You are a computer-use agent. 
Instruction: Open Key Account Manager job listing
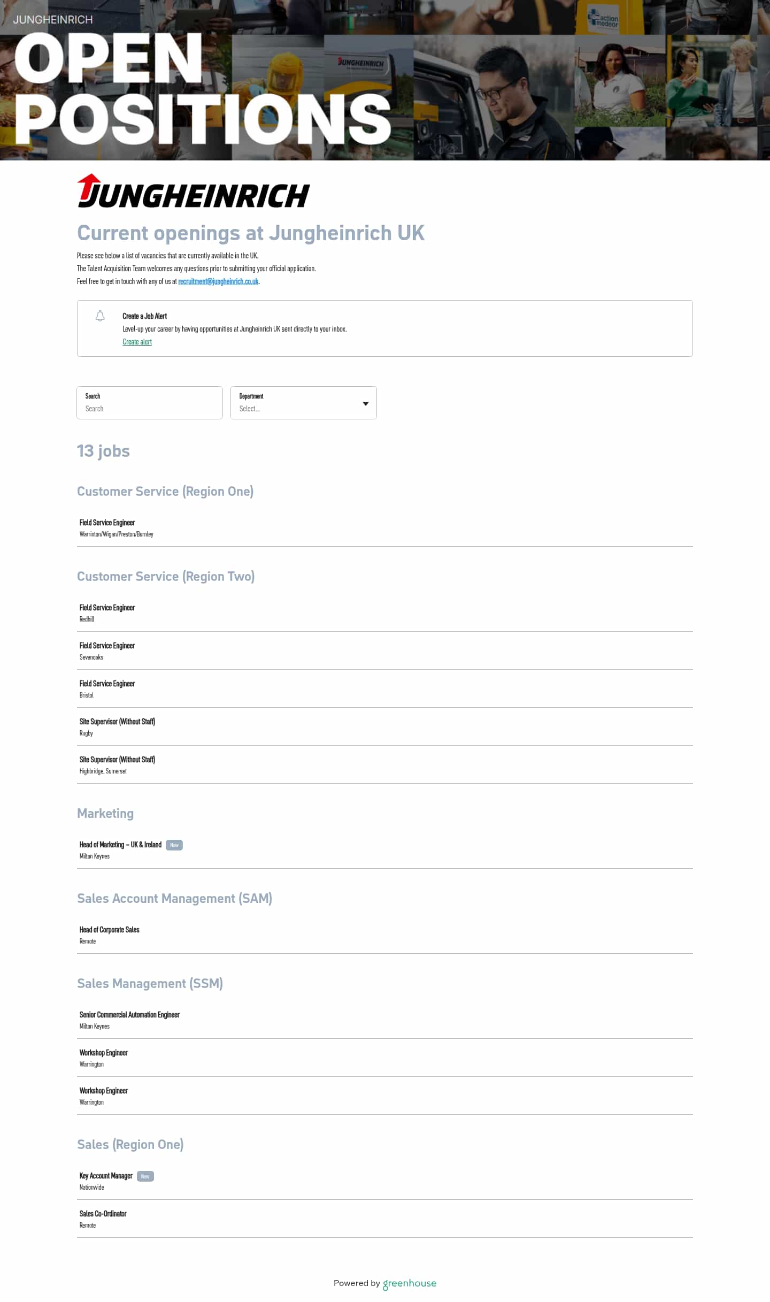[x=106, y=1176]
